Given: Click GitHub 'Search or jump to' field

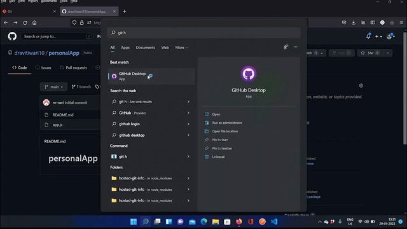Looking at the screenshot, I should 57,37.
